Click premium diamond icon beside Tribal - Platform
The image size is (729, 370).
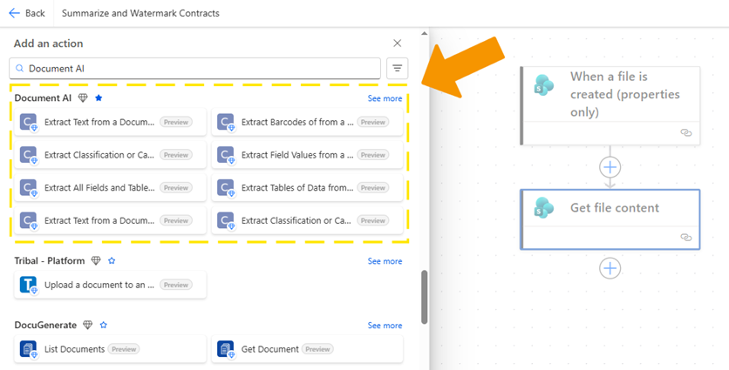[96, 260]
